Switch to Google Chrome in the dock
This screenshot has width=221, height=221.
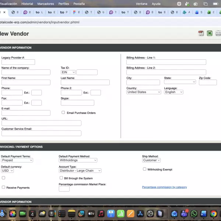(214, 214)
